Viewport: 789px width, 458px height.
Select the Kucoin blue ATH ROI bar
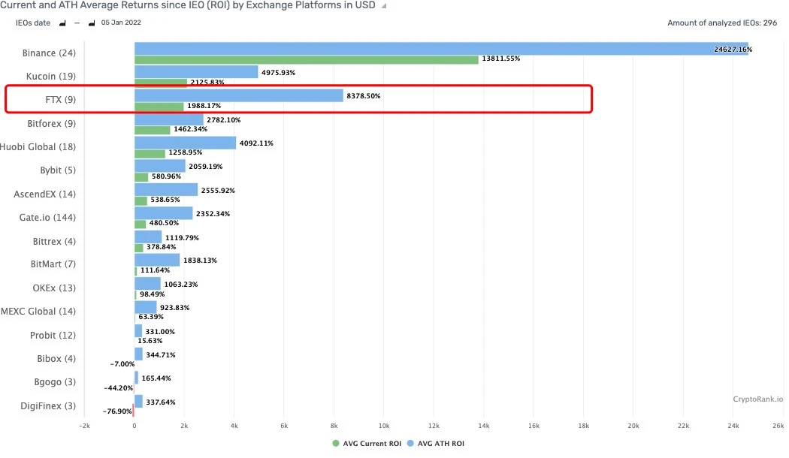195,72
